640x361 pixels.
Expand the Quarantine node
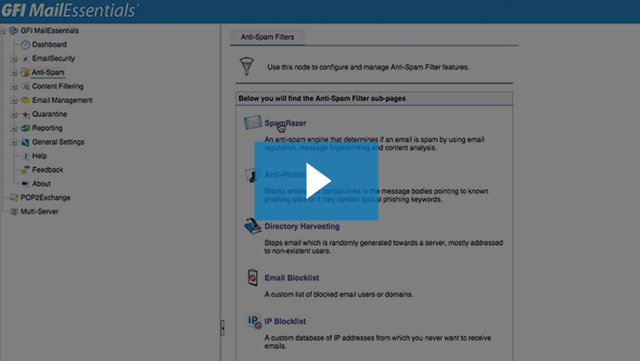pos(14,114)
